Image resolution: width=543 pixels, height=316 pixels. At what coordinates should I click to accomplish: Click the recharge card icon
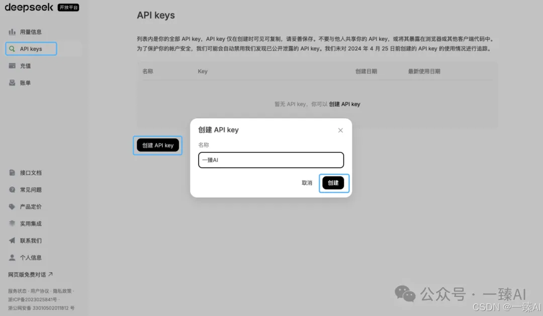pos(12,66)
